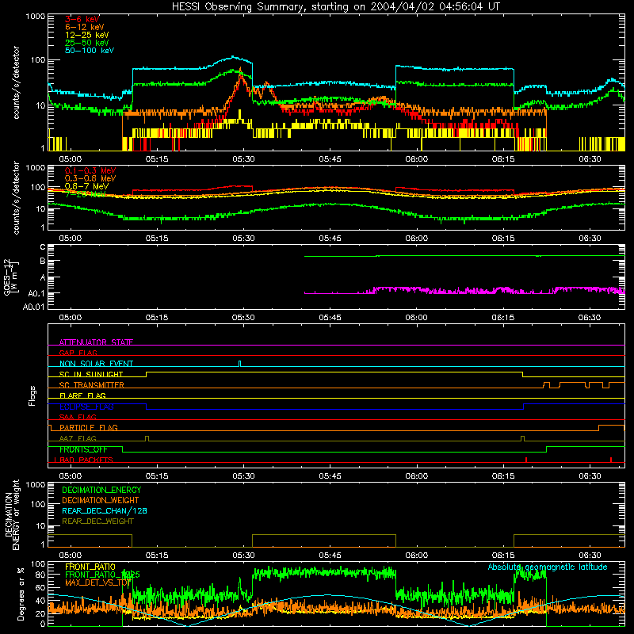Select the AAZ_FLAG label
634x634 pixels.
(x=78, y=438)
